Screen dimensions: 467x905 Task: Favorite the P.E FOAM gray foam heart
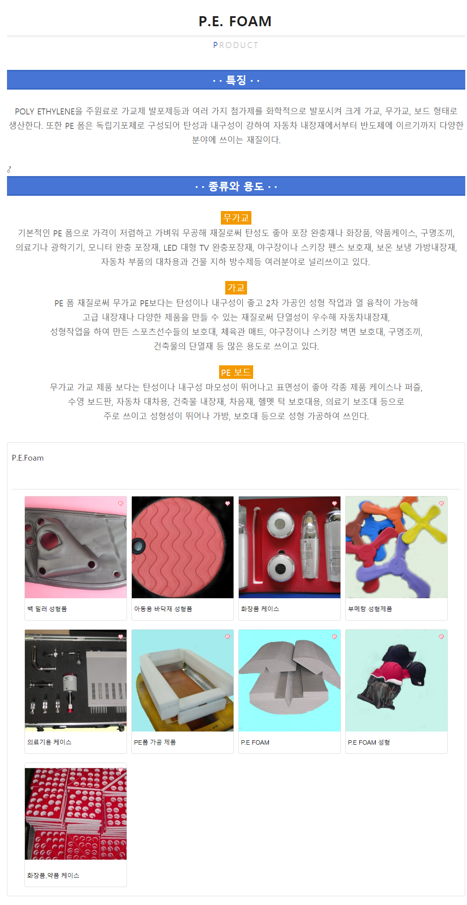click(334, 637)
